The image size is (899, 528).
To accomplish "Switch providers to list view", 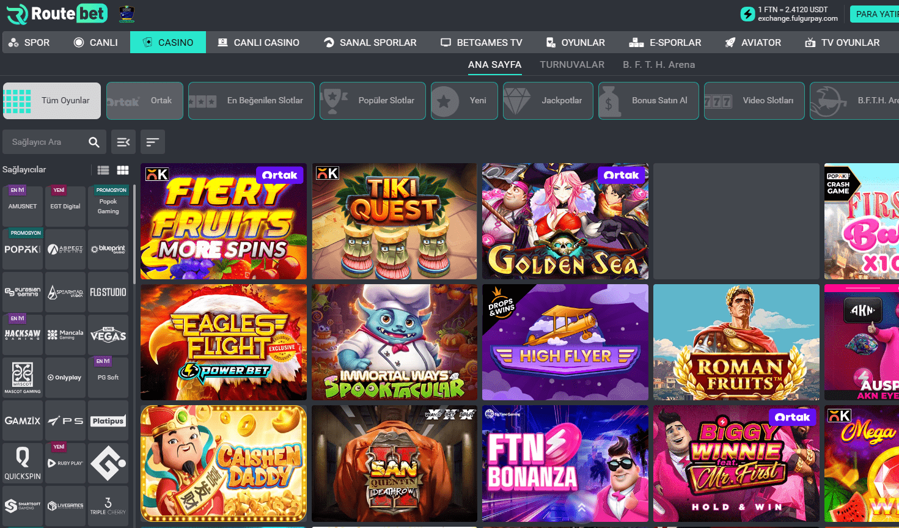I will (x=103, y=170).
